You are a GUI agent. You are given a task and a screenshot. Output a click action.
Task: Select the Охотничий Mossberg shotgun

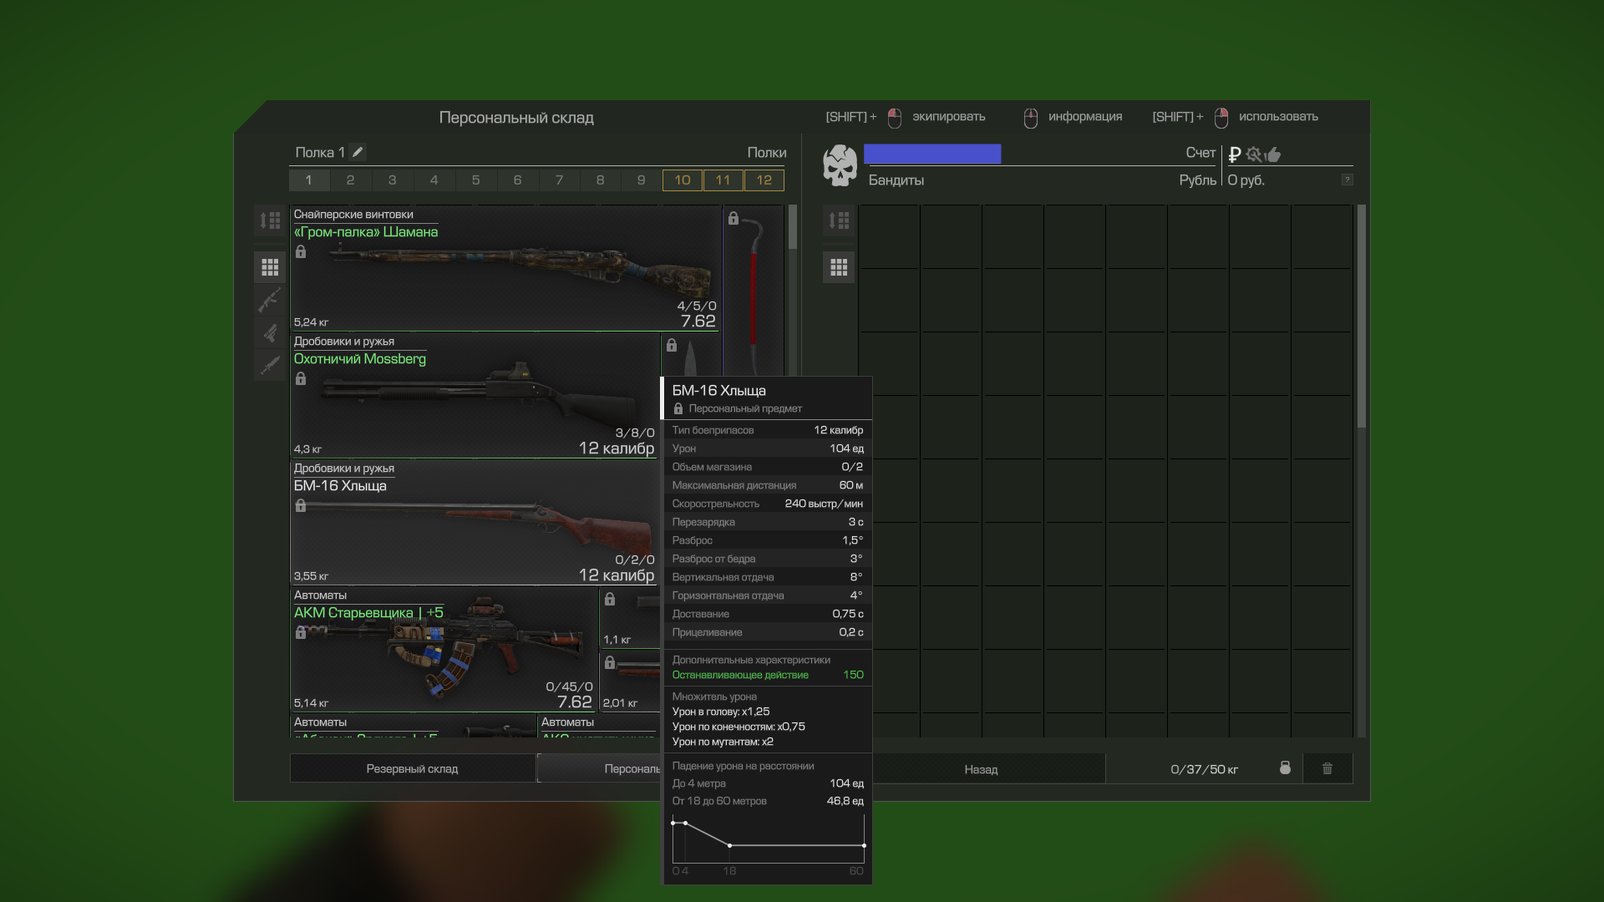(x=475, y=395)
